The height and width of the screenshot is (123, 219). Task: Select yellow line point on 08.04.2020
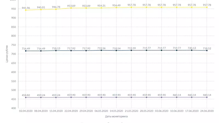click(41, 10)
